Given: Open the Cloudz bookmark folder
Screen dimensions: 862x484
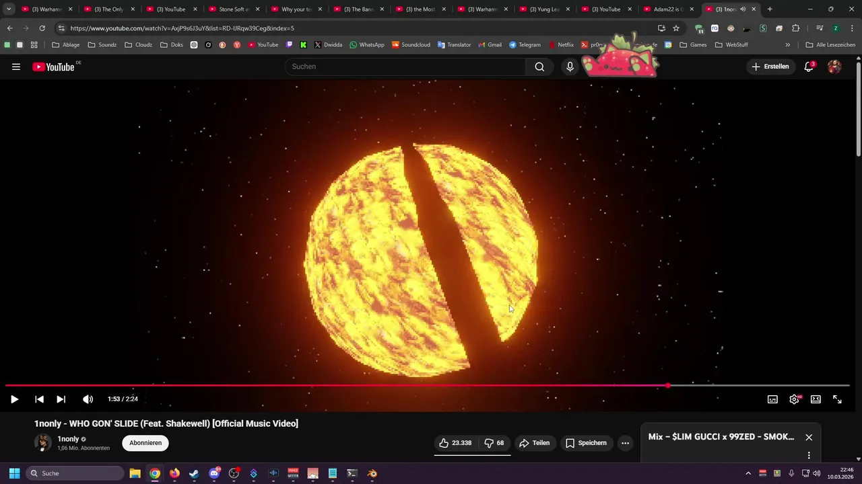Looking at the screenshot, I should 139,45.
